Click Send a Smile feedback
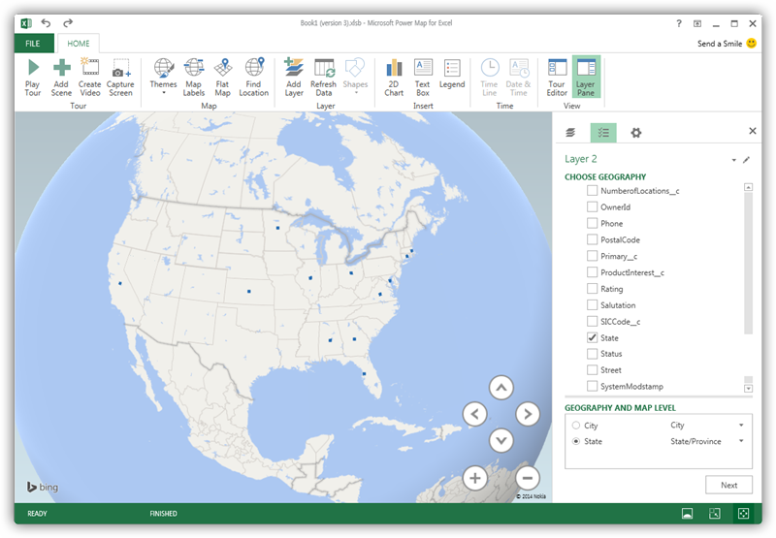Viewport: 776px width, 538px height. [x=727, y=44]
